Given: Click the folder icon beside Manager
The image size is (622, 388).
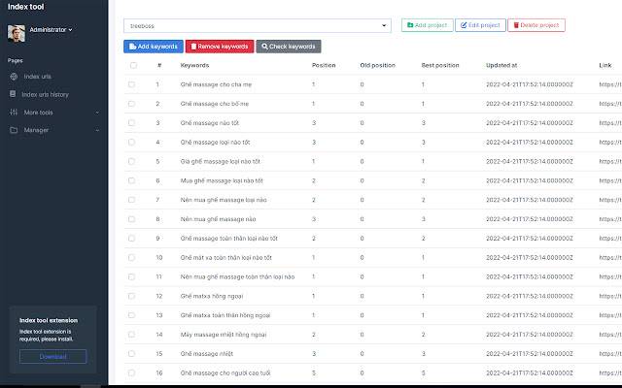Looking at the screenshot, I should (x=14, y=130).
